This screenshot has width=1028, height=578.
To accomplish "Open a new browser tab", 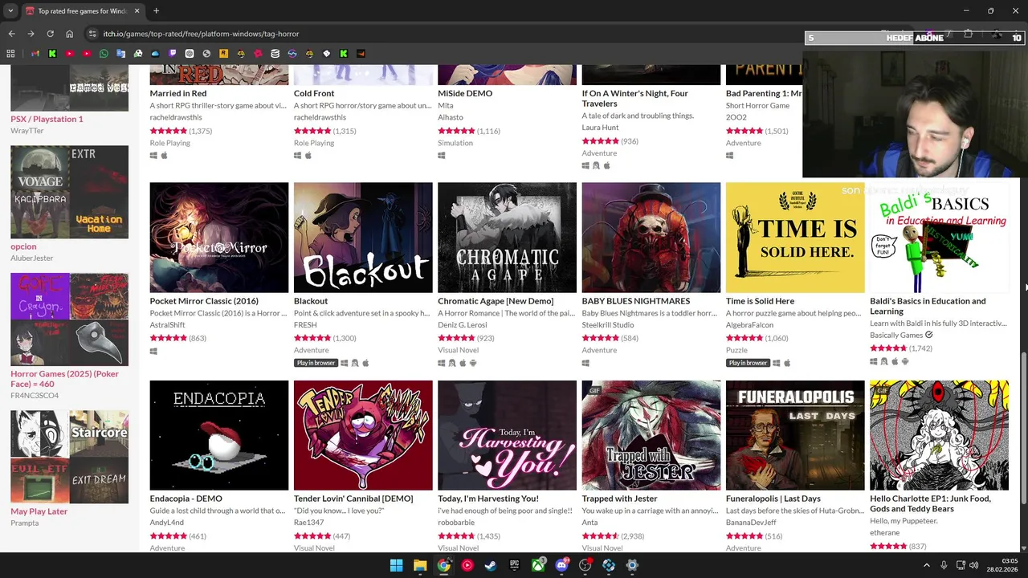I will point(156,10).
